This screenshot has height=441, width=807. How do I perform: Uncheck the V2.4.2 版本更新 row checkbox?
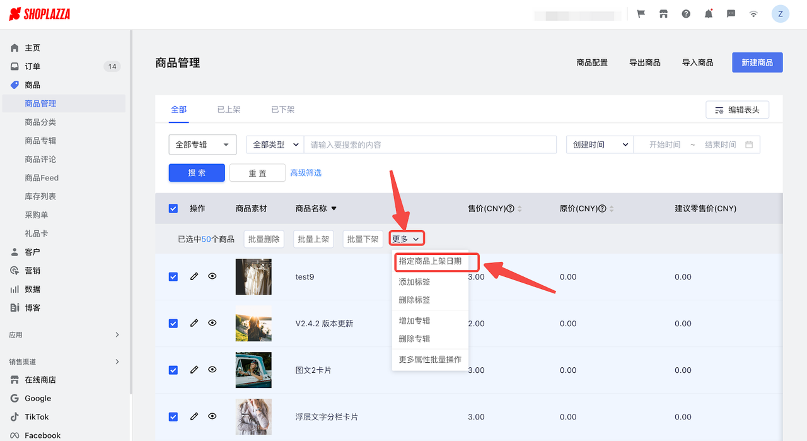[x=173, y=323]
